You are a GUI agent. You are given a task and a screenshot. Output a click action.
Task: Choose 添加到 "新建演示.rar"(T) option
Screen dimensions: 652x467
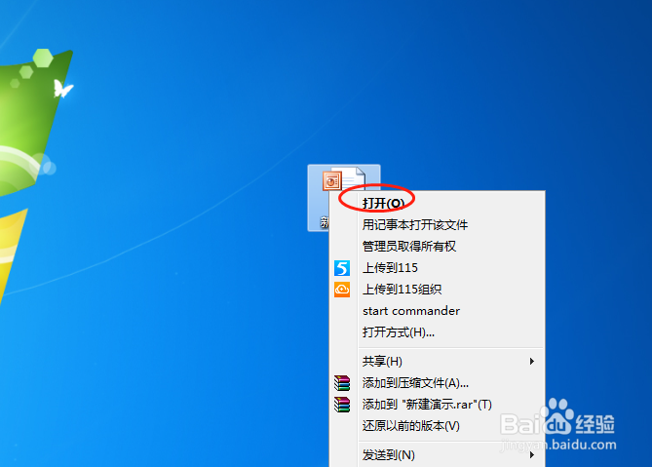(437, 405)
